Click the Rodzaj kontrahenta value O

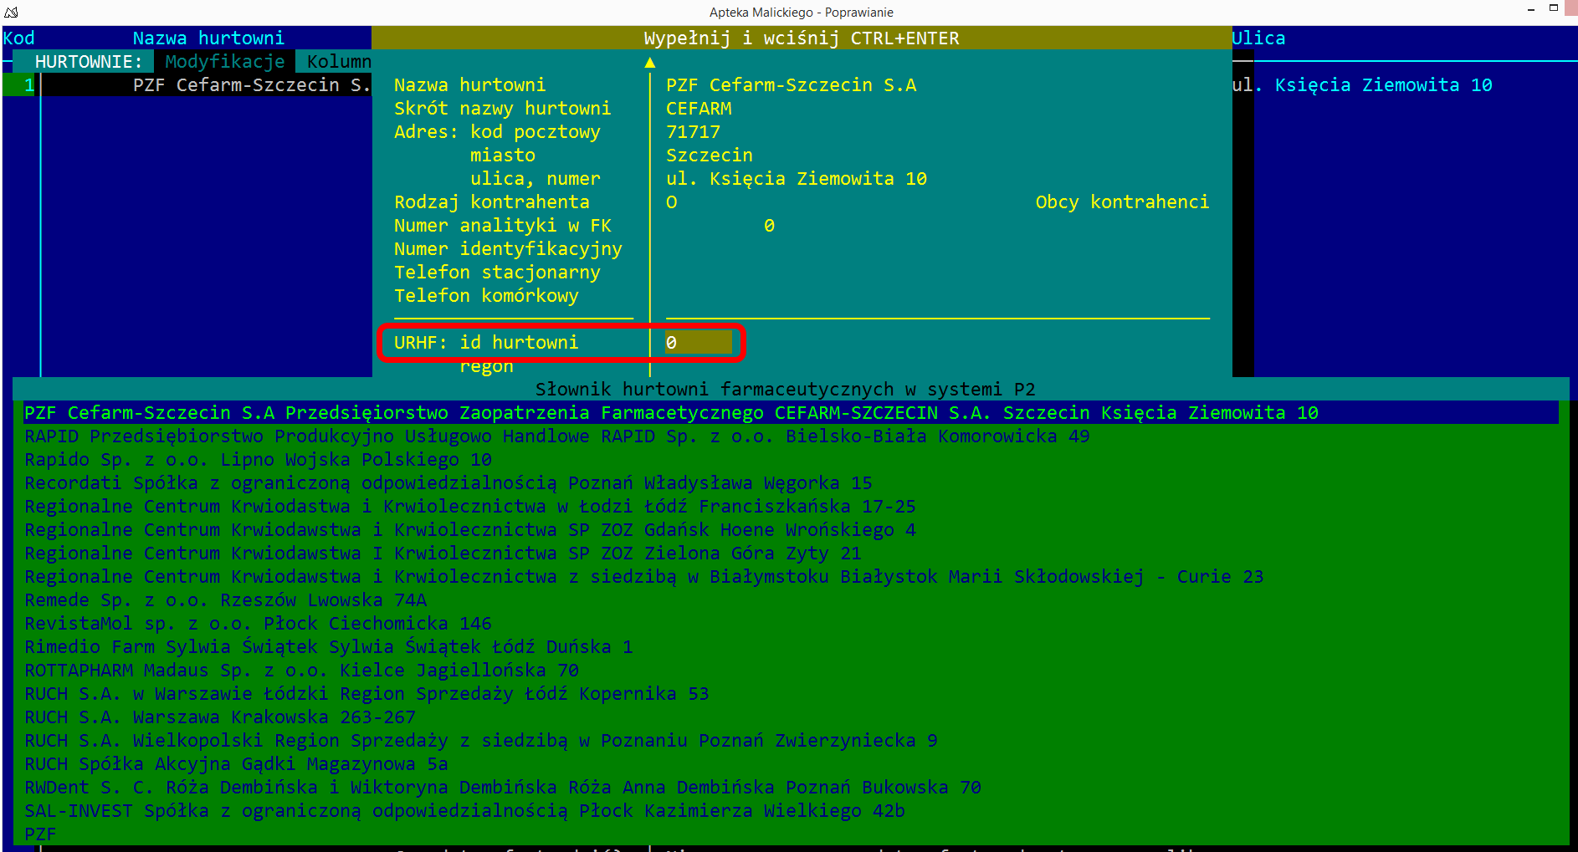tap(671, 202)
